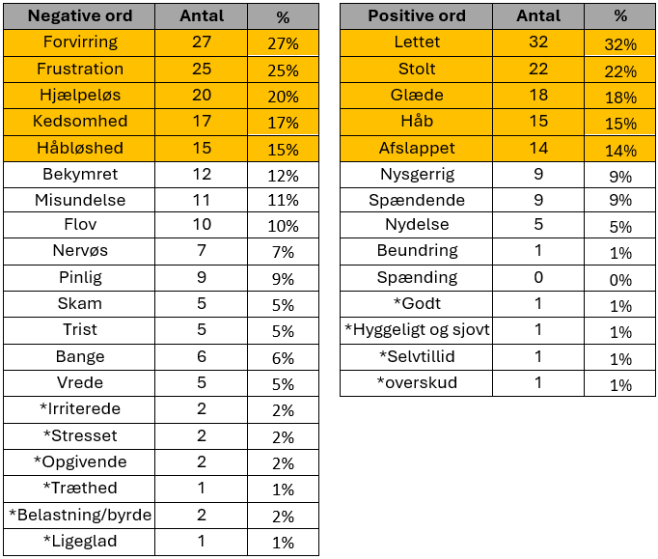658x559 pixels.
Task: Select the 'Bekymret' cell
Action: click(x=80, y=175)
